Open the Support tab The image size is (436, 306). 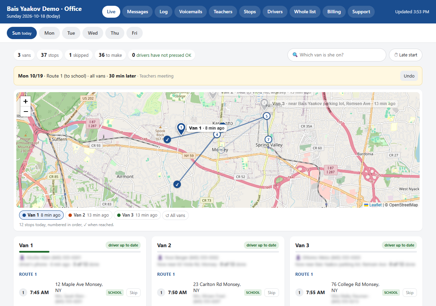point(361,12)
